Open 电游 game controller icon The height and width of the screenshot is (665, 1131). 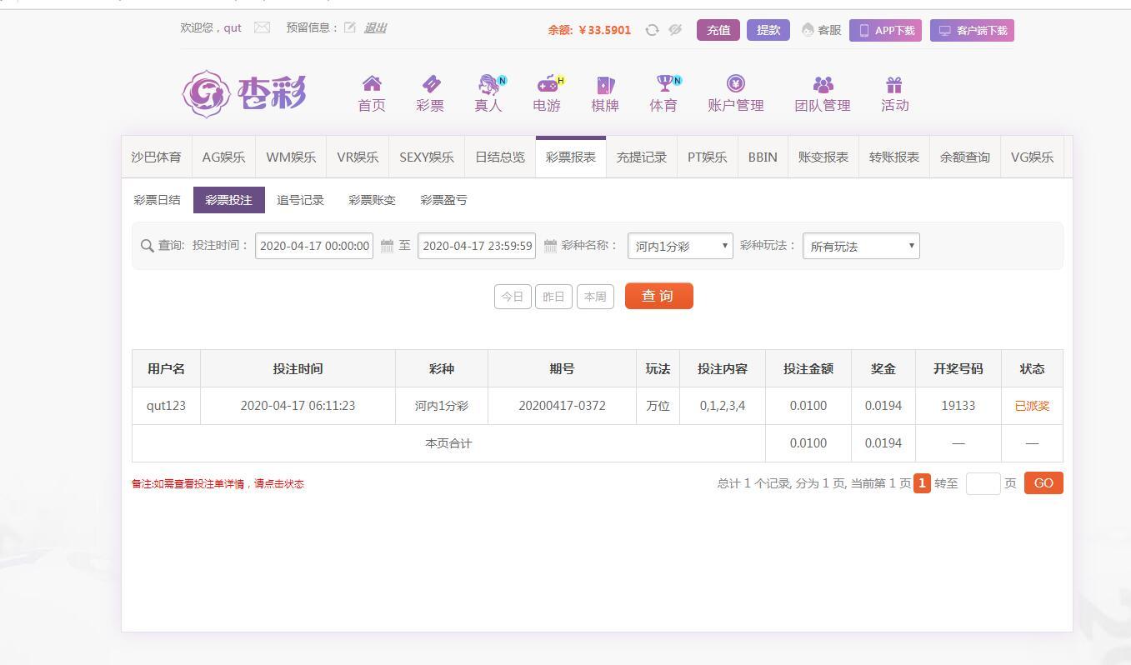pos(547,84)
